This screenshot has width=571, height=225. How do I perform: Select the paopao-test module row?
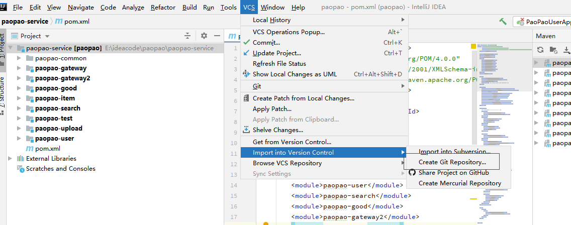click(x=115, y=119)
